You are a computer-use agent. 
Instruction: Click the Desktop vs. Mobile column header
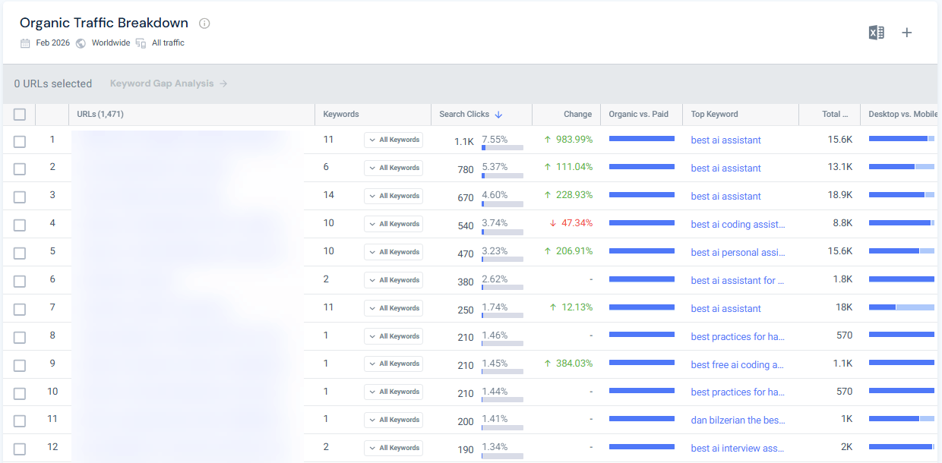coord(902,115)
